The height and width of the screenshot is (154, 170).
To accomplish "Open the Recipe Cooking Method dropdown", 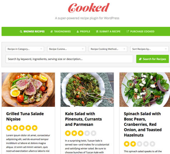I will tap(108, 49).
